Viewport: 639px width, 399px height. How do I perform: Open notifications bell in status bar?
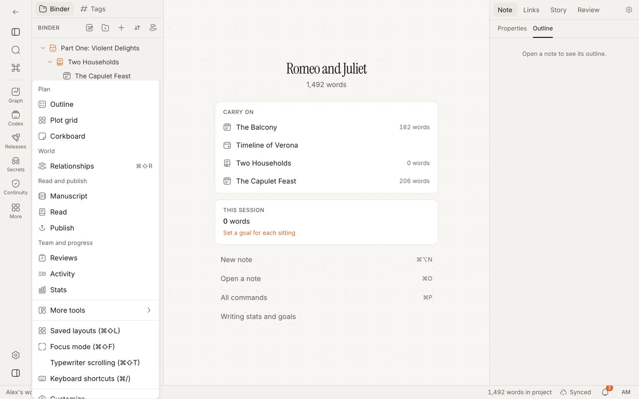pyautogui.click(x=605, y=392)
